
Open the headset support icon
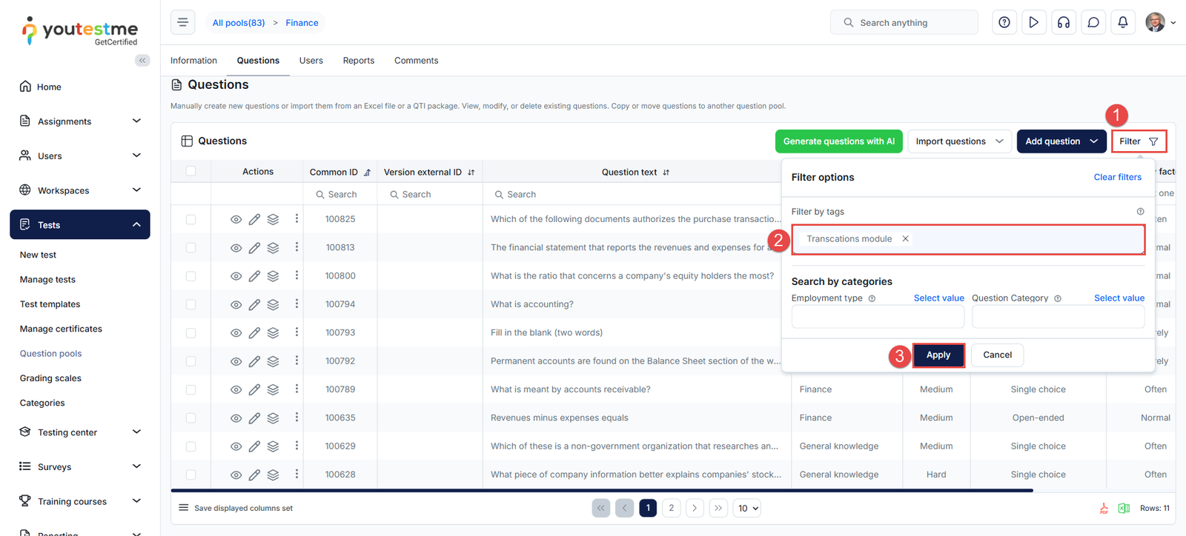click(x=1063, y=22)
